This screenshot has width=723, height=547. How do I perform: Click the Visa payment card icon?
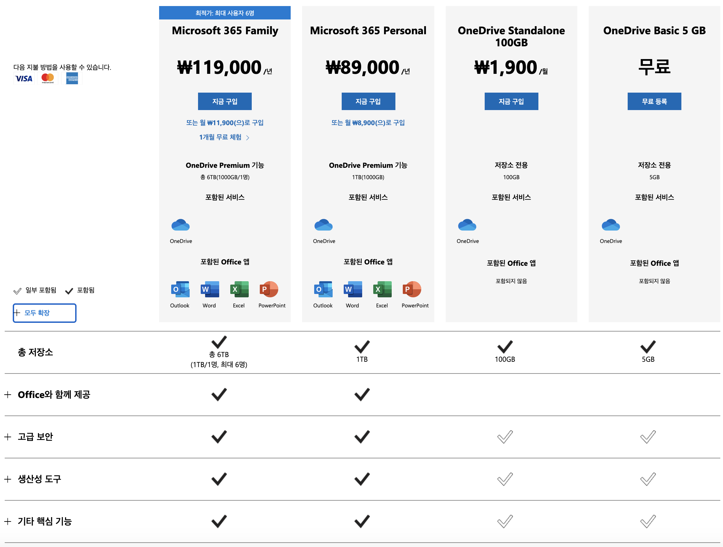[24, 79]
